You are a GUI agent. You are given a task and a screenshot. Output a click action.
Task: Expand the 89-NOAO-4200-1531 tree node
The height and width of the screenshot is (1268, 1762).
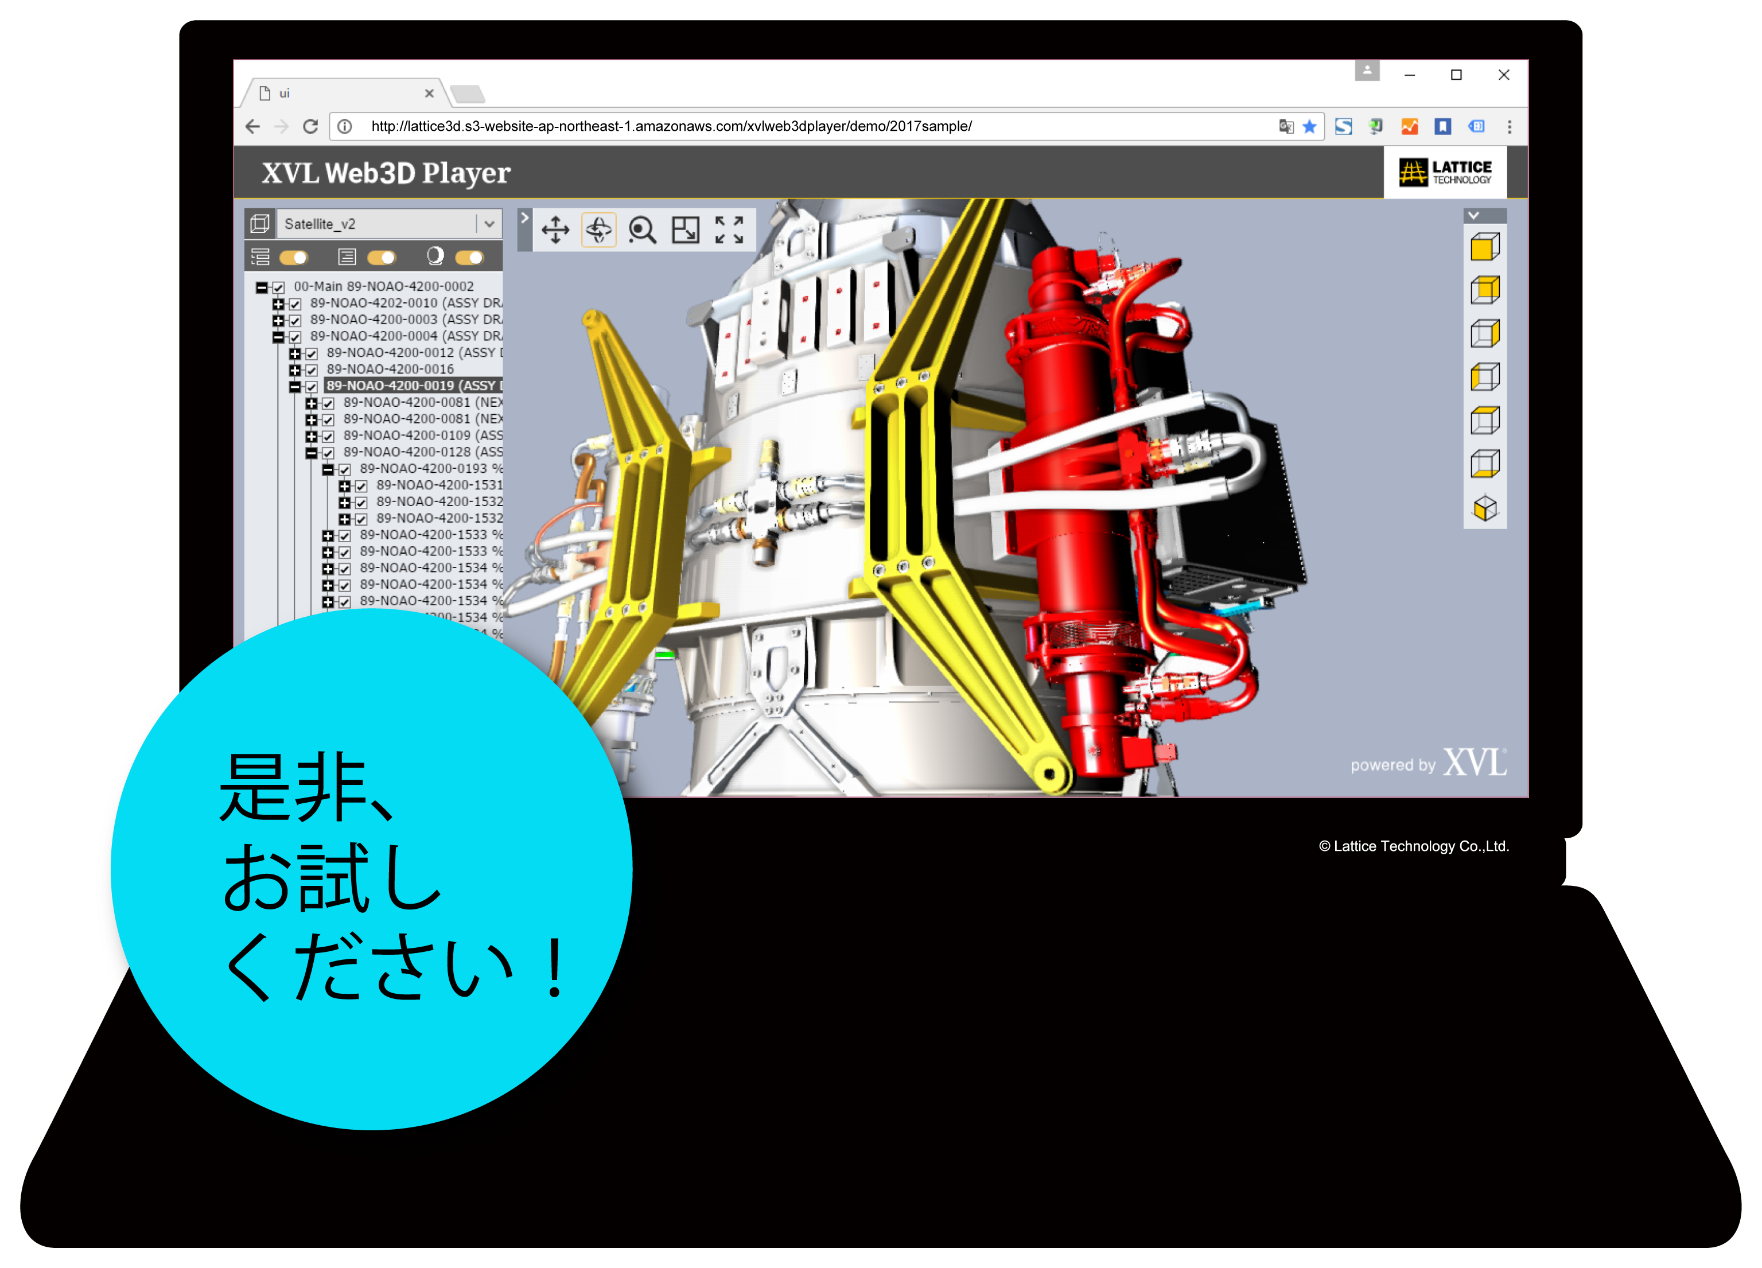[344, 487]
